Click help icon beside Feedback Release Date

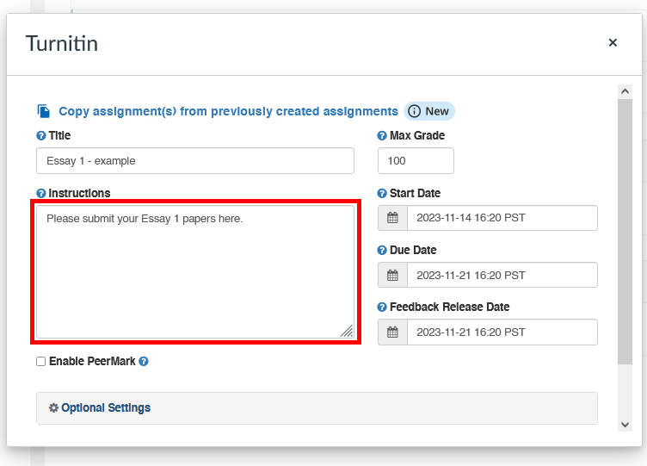(382, 307)
